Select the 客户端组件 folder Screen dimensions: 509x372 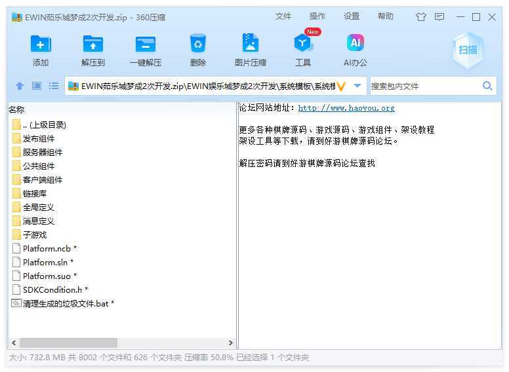click(x=37, y=180)
